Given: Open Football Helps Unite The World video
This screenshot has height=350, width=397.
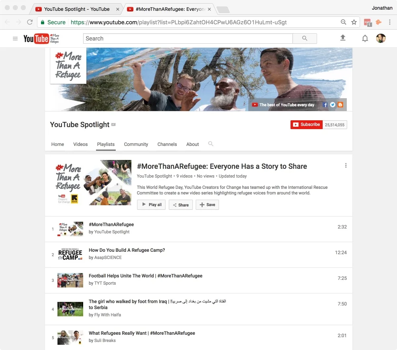Looking at the screenshot, I should point(145,276).
